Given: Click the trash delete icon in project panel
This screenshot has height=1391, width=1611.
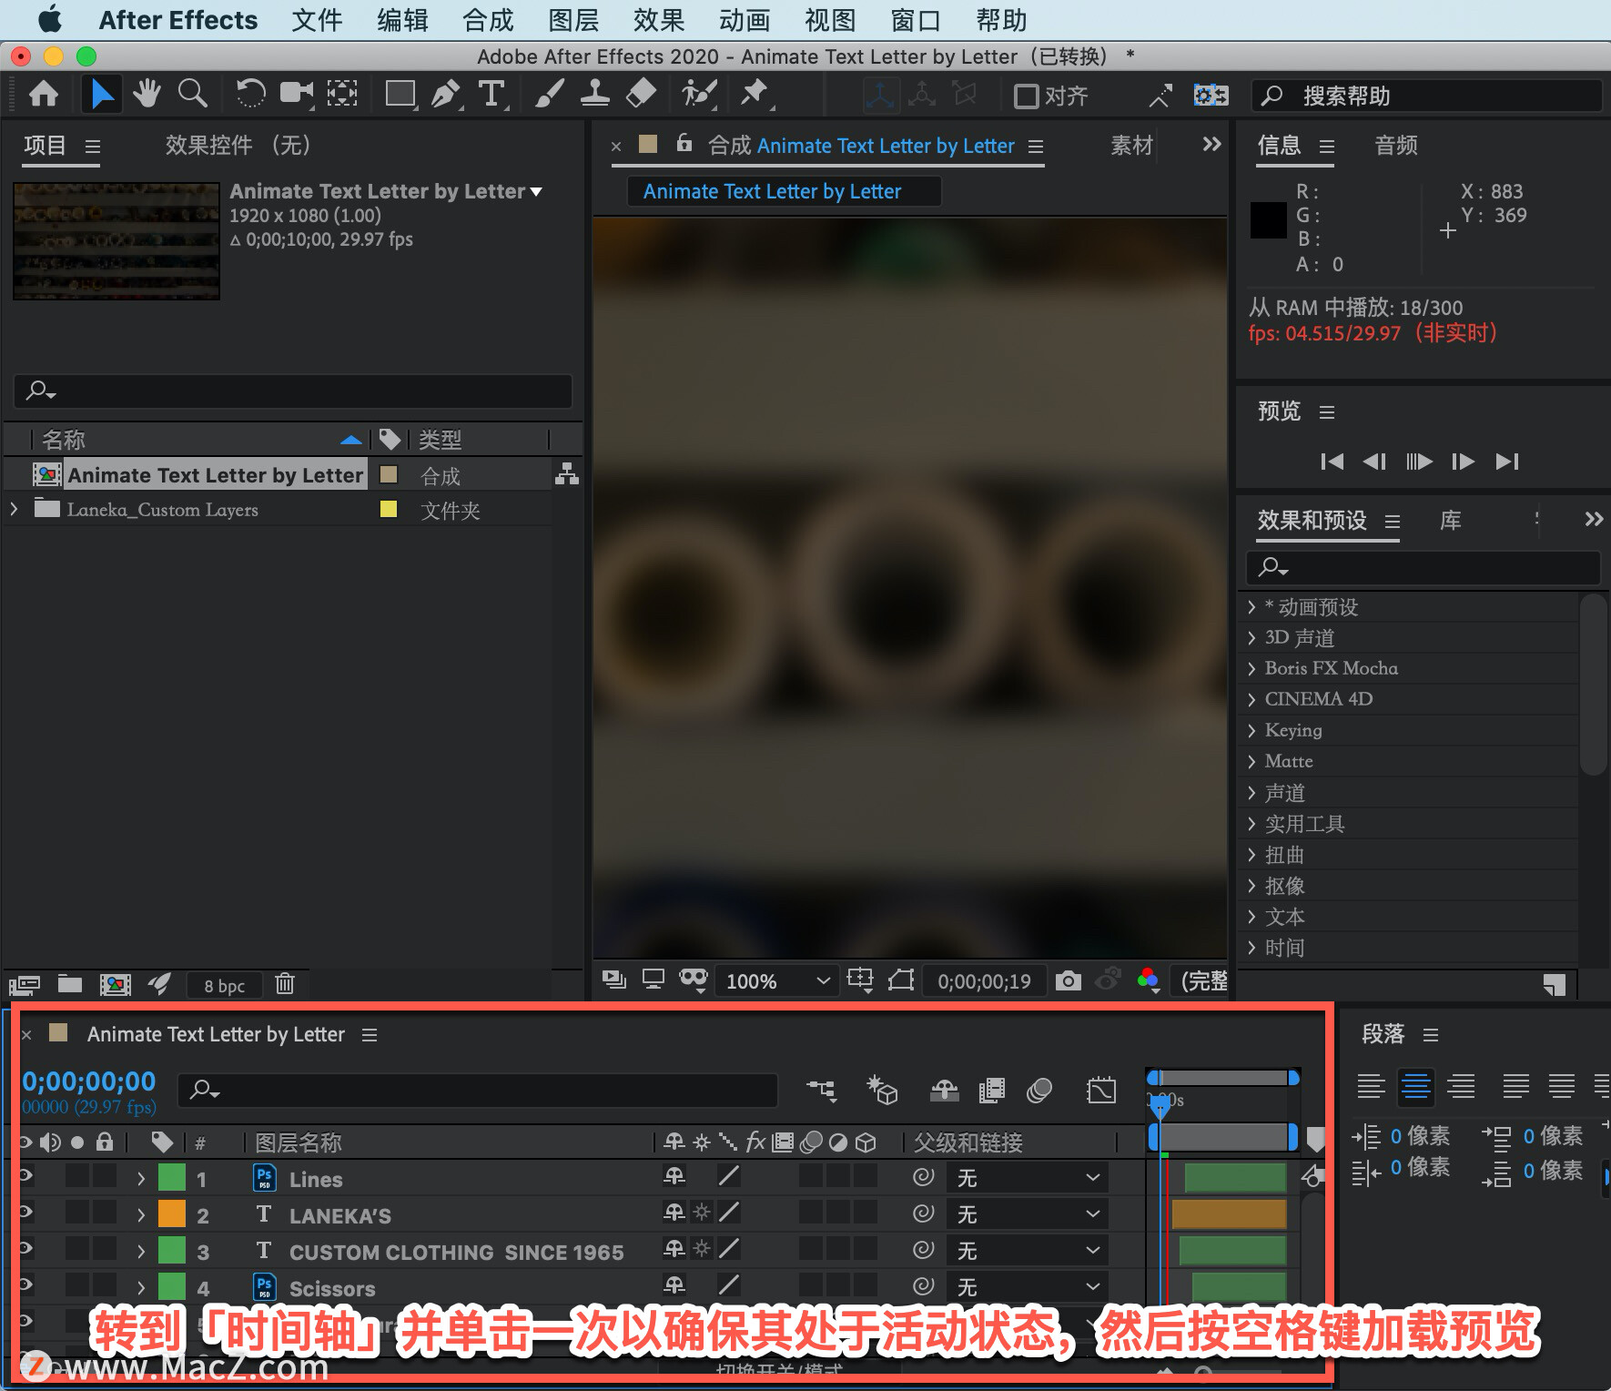Looking at the screenshot, I should click(x=285, y=984).
